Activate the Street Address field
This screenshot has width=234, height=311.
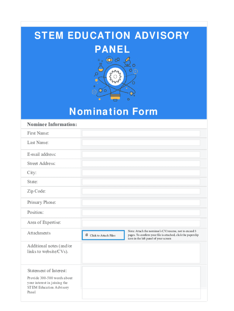pyautogui.click(x=141, y=164)
